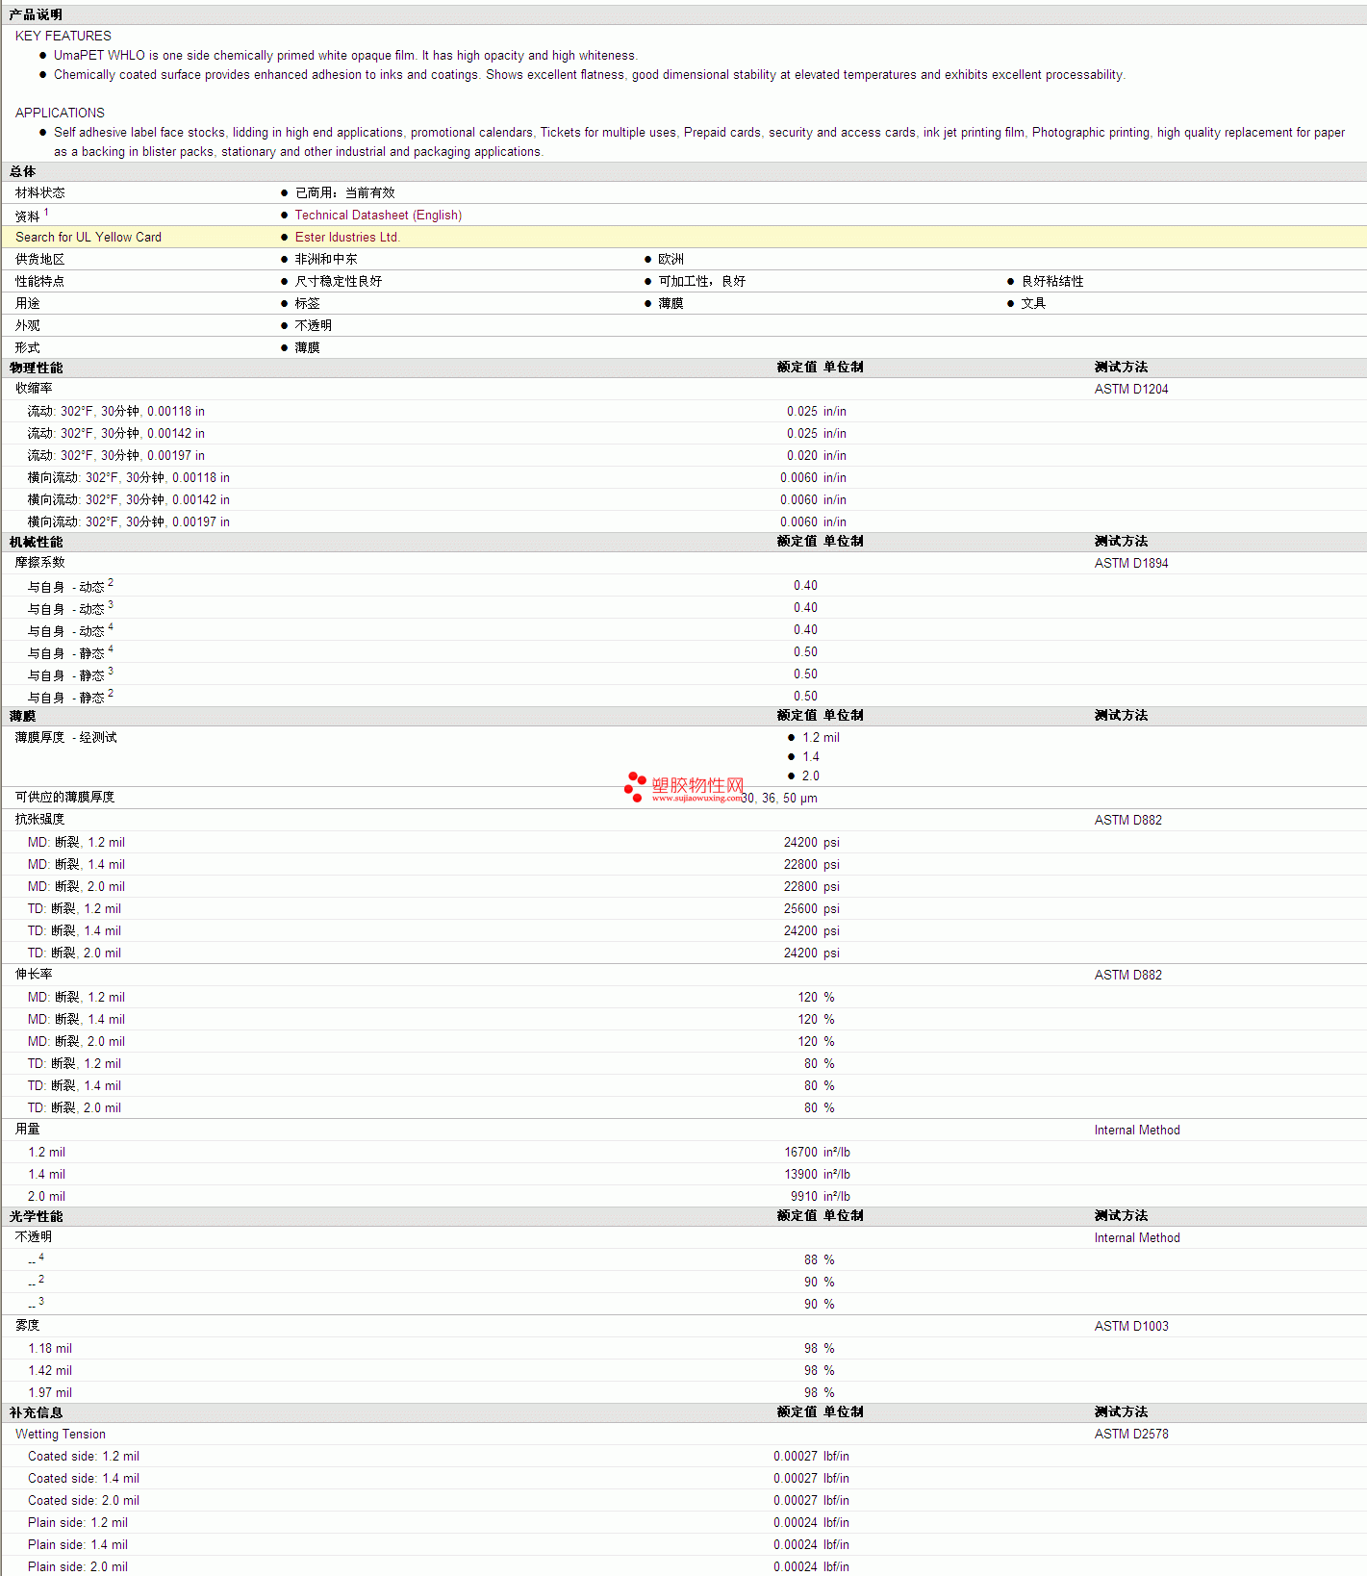Select the 非洲和中东 region entry

click(x=326, y=260)
